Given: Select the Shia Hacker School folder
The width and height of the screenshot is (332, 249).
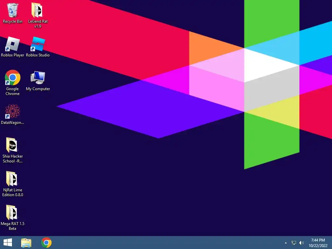Looking at the screenshot, I should point(12,145).
